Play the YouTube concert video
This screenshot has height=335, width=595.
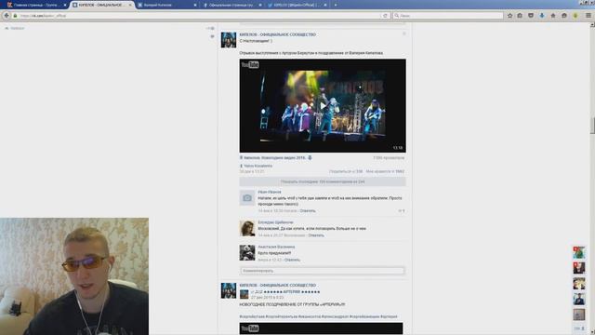pos(323,105)
